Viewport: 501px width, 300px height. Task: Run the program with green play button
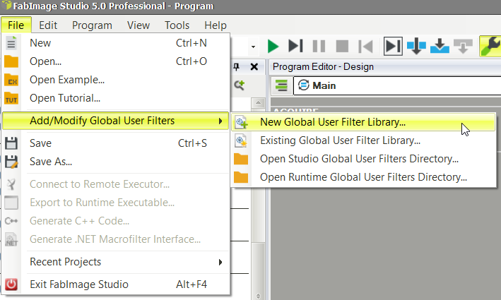point(273,47)
